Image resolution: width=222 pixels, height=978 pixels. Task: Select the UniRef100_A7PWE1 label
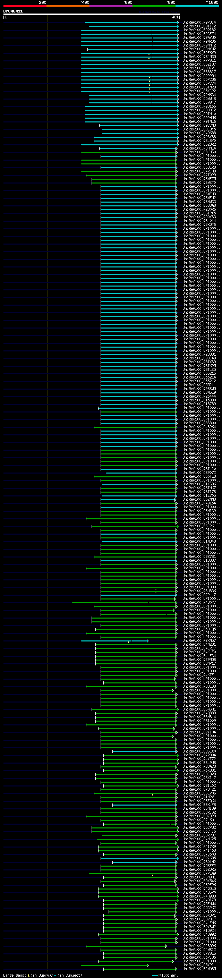click(199, 60)
